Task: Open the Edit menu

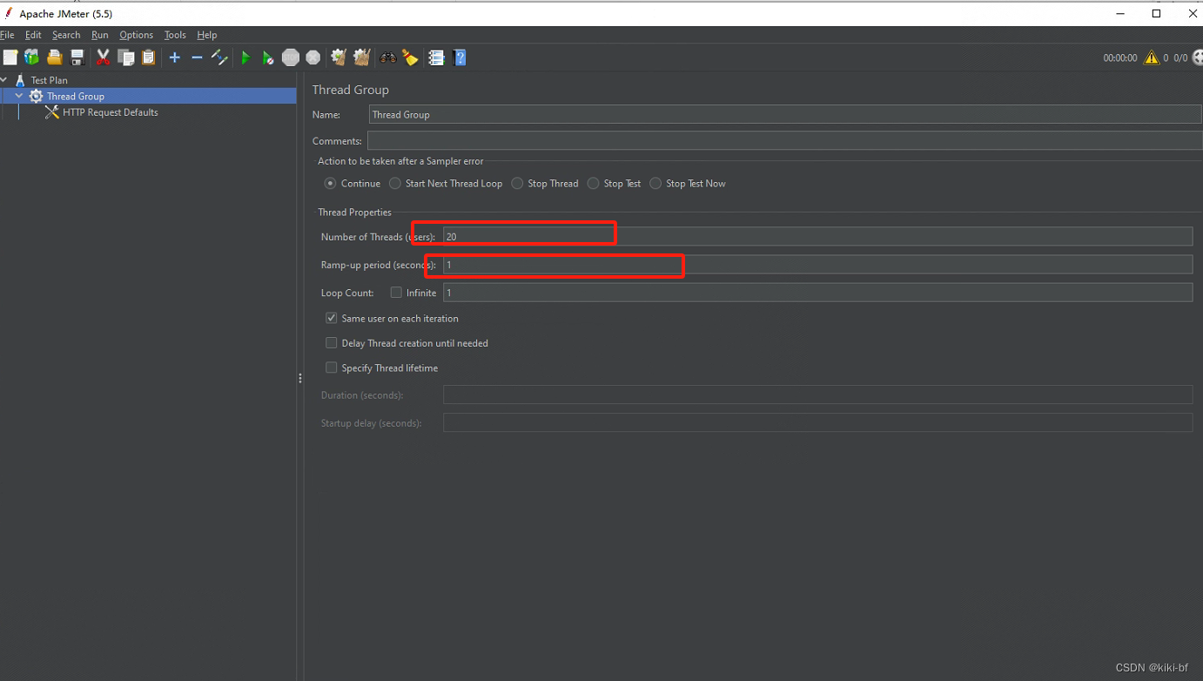Action: [x=33, y=35]
